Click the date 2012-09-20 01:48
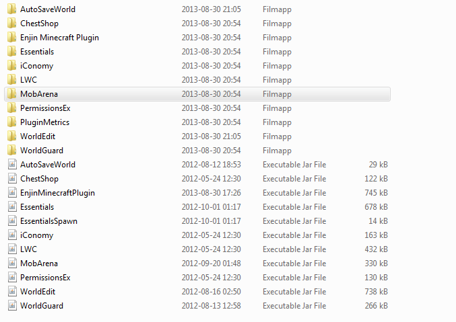This screenshot has height=322, width=456. coord(211,264)
